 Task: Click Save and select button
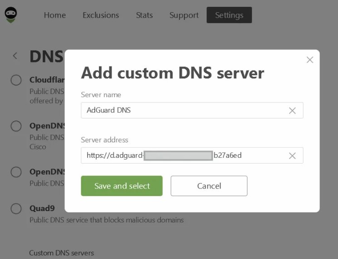(x=122, y=186)
